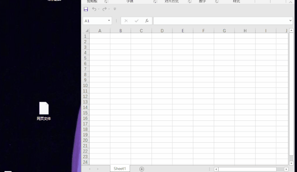Open the Customize Quick Access Toolbar menu
This screenshot has width=297, height=172.
click(115, 9)
